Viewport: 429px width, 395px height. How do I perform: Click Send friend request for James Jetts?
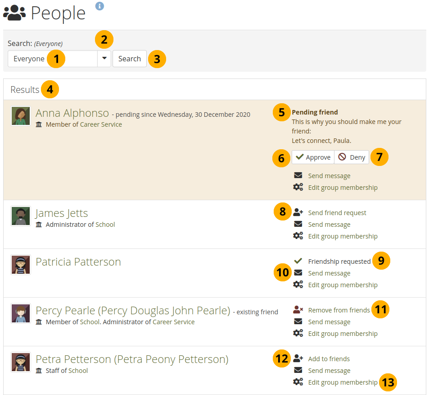[337, 213]
